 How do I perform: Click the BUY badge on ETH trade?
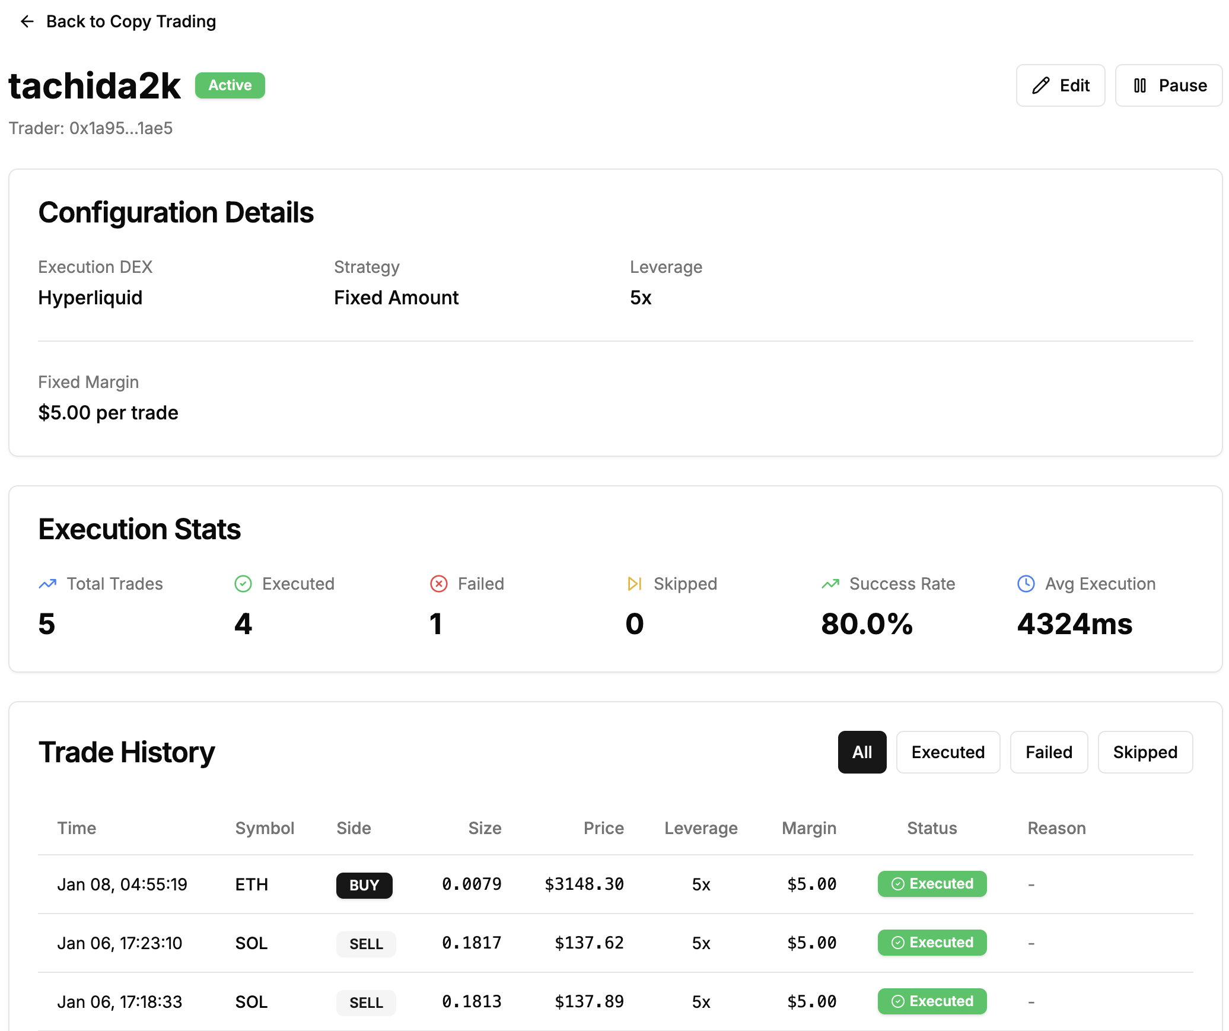point(364,885)
